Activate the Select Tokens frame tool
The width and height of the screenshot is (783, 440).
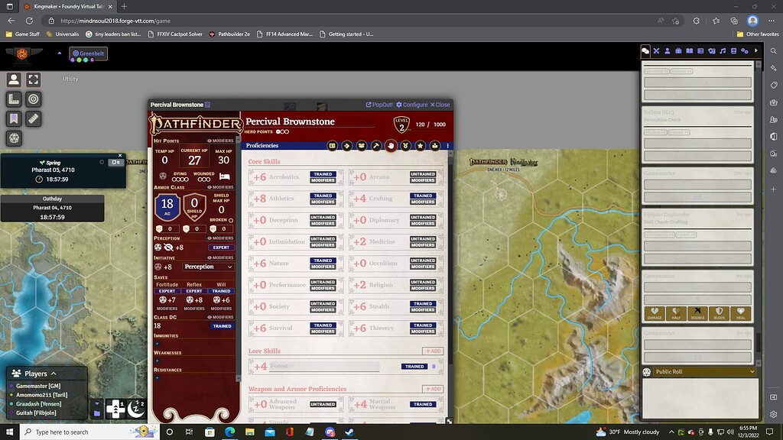[34, 79]
